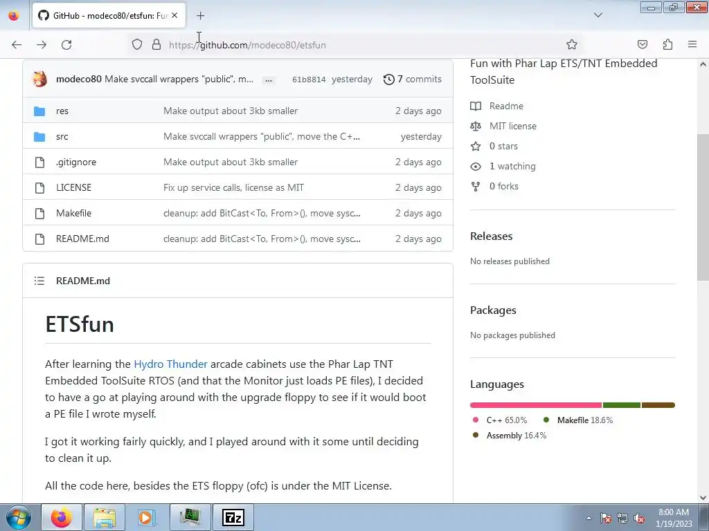The height and width of the screenshot is (531, 709).
Task: Open the Makefile file
Action: (73, 213)
